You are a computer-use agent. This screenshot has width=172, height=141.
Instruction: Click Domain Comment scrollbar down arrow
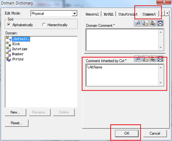point(161,48)
